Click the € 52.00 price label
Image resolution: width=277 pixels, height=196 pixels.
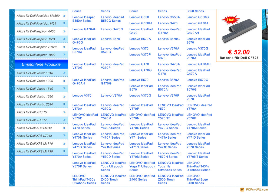coord(239,52)
